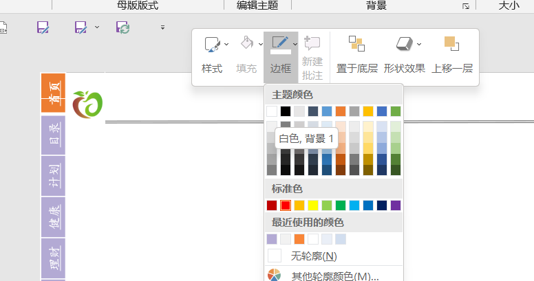
Task: Pick the light green standard color
Action: (x=327, y=205)
